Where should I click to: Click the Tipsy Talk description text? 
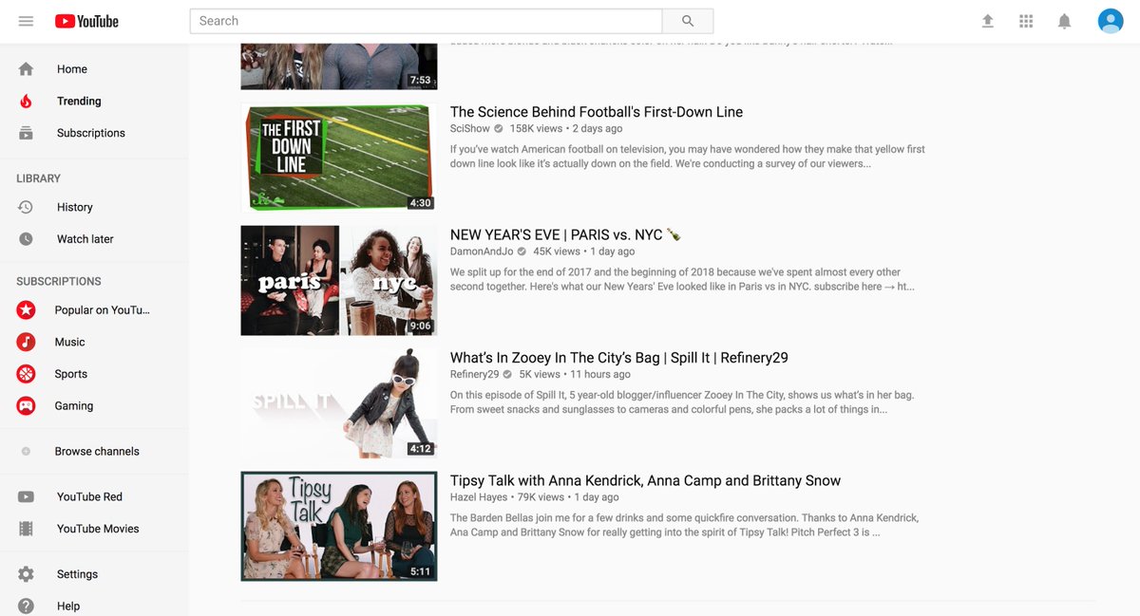coord(685,525)
